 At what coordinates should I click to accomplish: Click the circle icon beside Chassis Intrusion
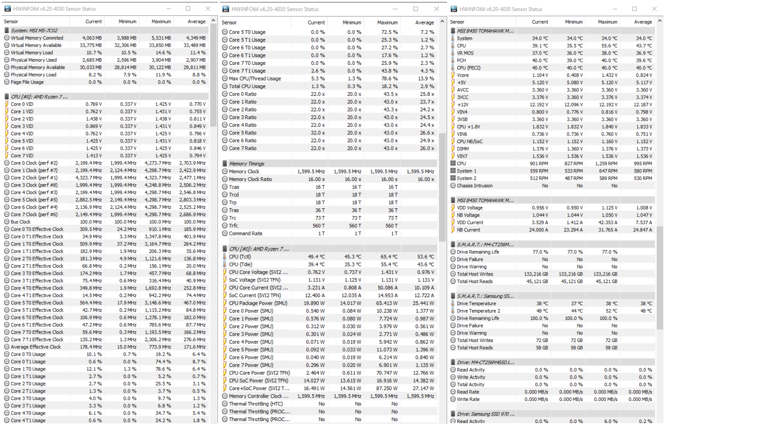pyautogui.click(x=453, y=185)
